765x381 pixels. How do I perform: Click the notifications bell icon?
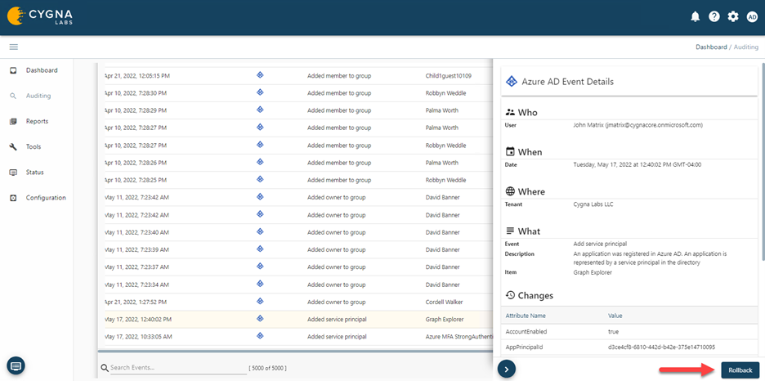point(696,16)
